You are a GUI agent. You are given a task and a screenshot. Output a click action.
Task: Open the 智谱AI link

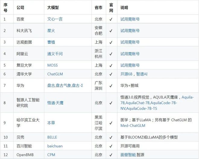142,74
